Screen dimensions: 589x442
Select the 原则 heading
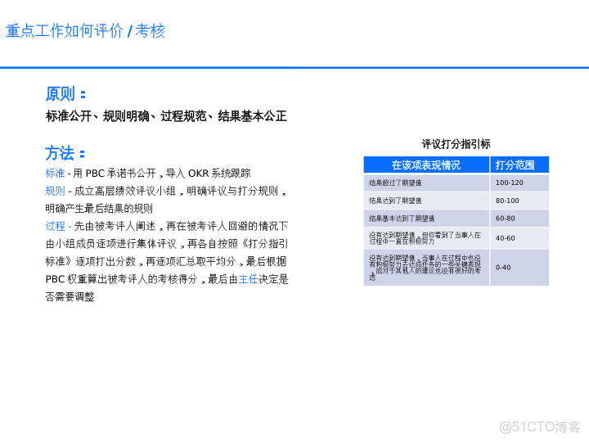[x=65, y=93]
